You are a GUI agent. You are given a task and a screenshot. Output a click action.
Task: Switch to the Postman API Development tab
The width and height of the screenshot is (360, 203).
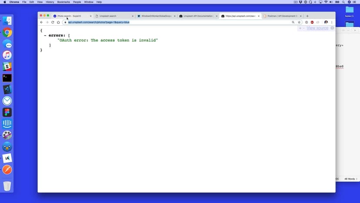(282, 16)
